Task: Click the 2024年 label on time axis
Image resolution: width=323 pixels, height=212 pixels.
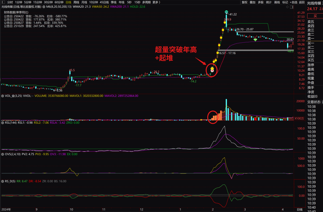Action: [x=6, y=210]
